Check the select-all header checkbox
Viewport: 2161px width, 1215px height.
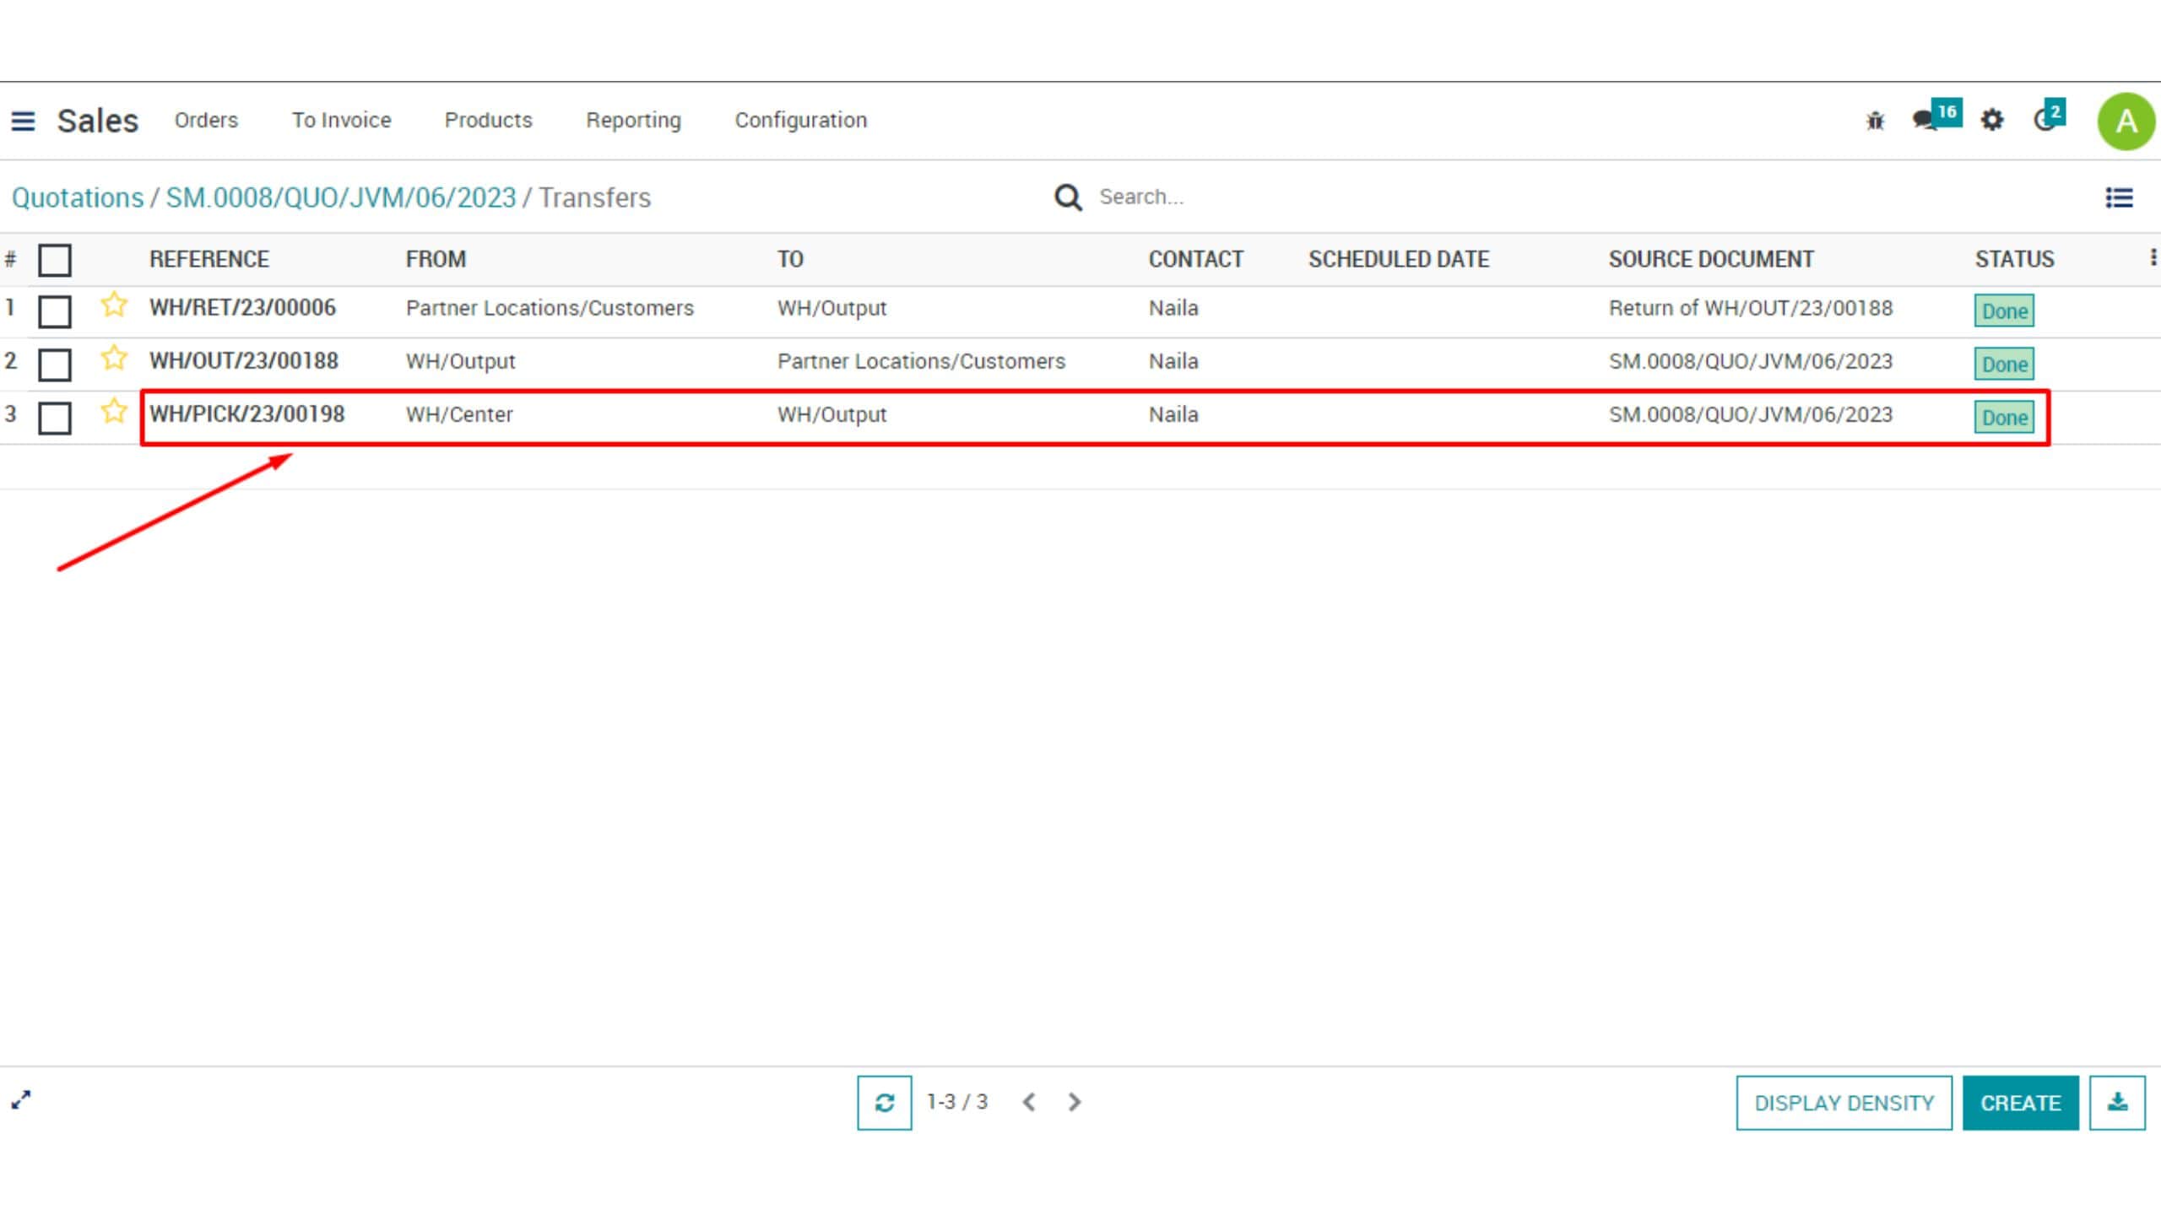55,260
